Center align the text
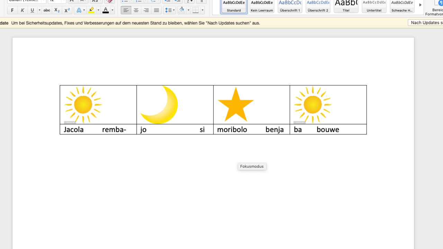Image resolution: width=443 pixels, height=249 pixels. pos(136,10)
